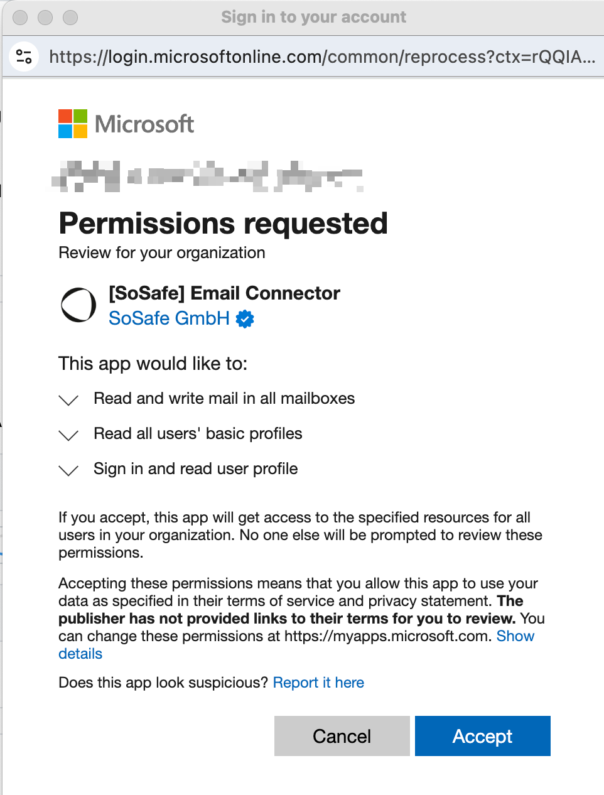Click the "Permissions requested" heading
The width and height of the screenshot is (604, 795).
[223, 224]
